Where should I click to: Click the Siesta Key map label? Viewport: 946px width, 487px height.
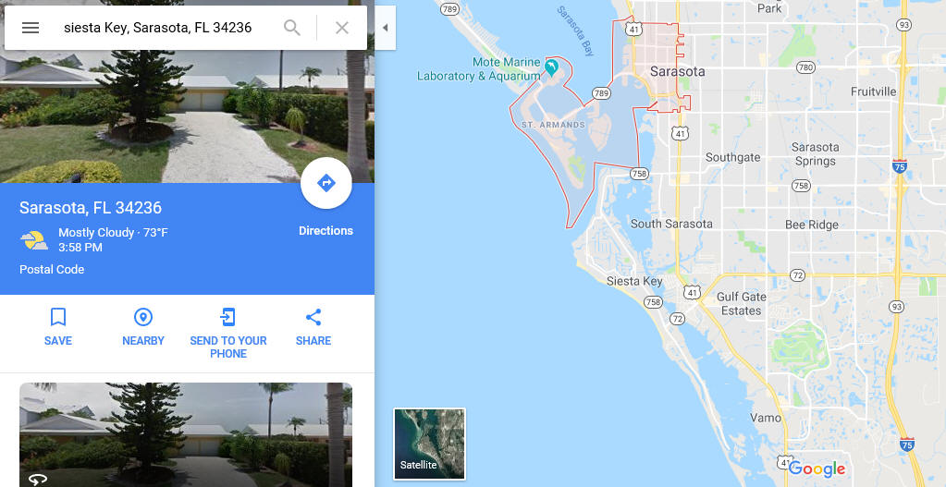tap(634, 282)
